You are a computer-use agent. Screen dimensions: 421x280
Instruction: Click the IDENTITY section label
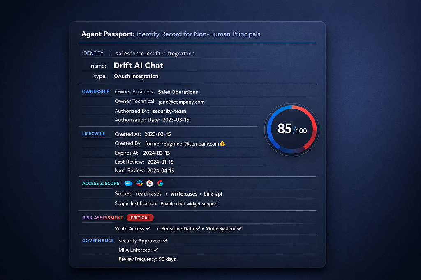click(93, 53)
